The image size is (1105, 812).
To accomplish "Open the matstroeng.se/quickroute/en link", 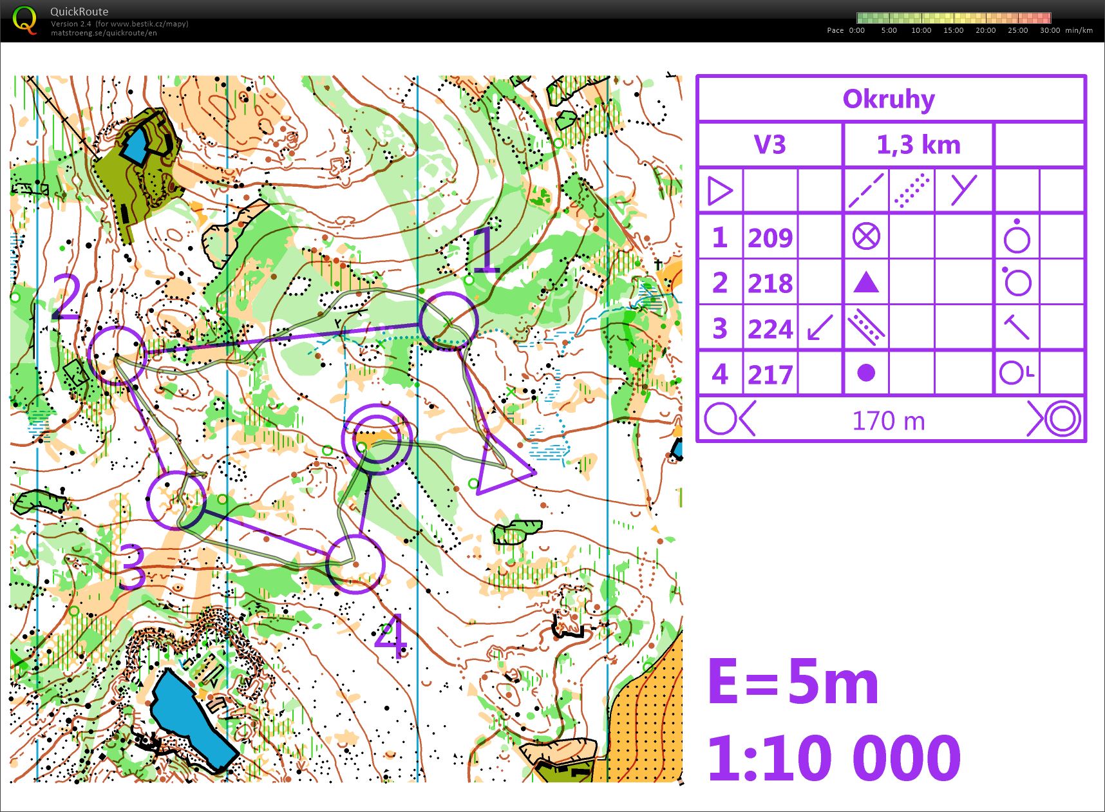I will [104, 33].
